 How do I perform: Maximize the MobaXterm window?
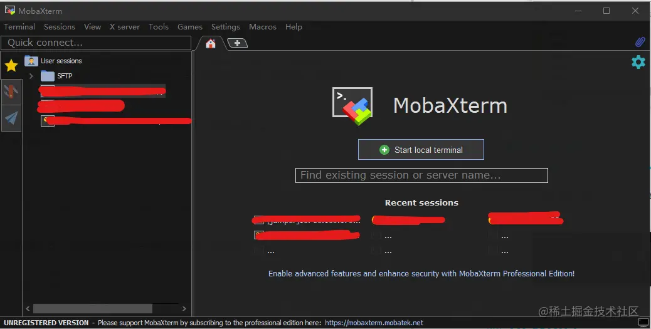tap(606, 11)
